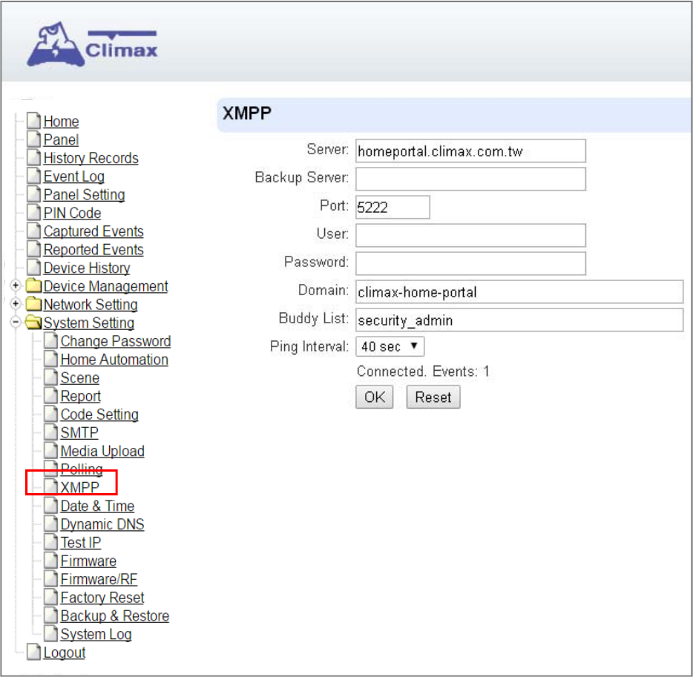View Captured Events
The width and height of the screenshot is (693, 677).
point(93,231)
